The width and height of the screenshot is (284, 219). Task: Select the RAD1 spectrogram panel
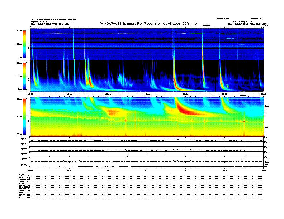[x=147, y=76]
